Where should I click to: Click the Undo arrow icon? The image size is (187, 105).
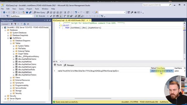[76, 12]
